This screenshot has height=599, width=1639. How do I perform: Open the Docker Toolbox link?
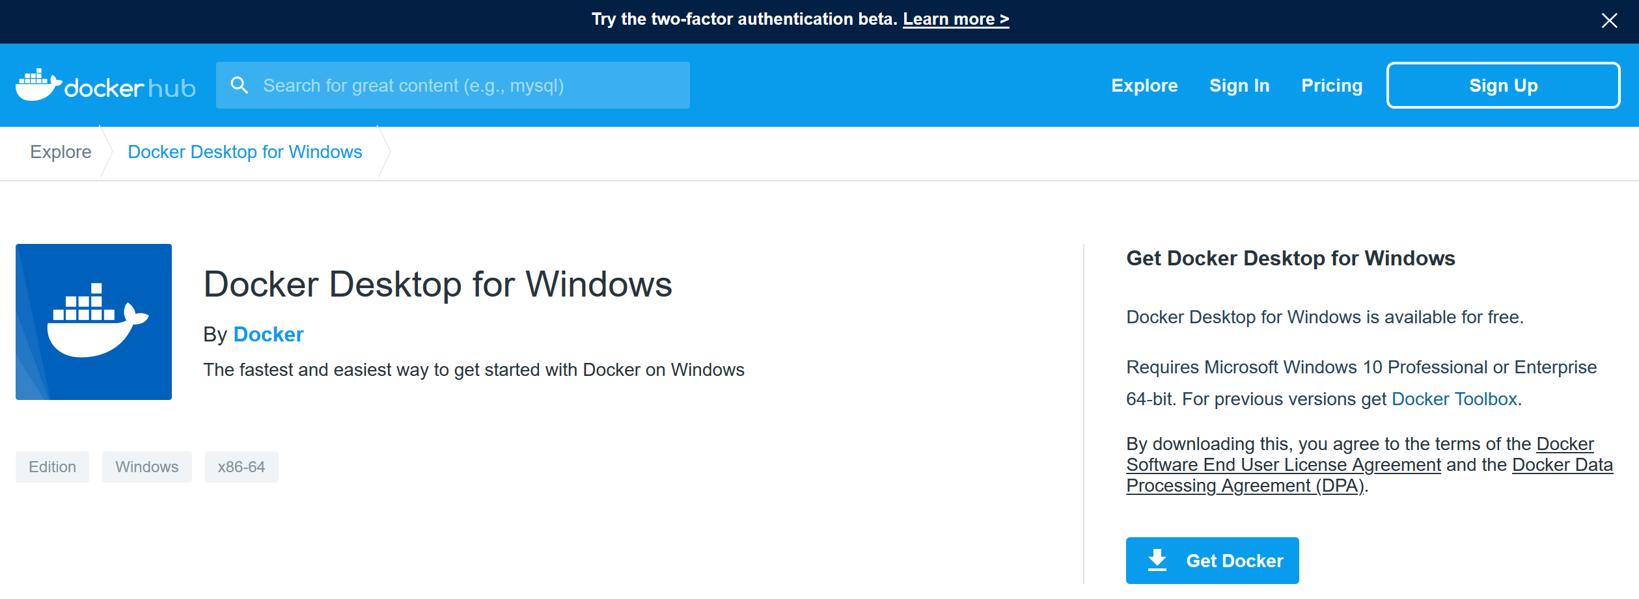(x=1453, y=399)
